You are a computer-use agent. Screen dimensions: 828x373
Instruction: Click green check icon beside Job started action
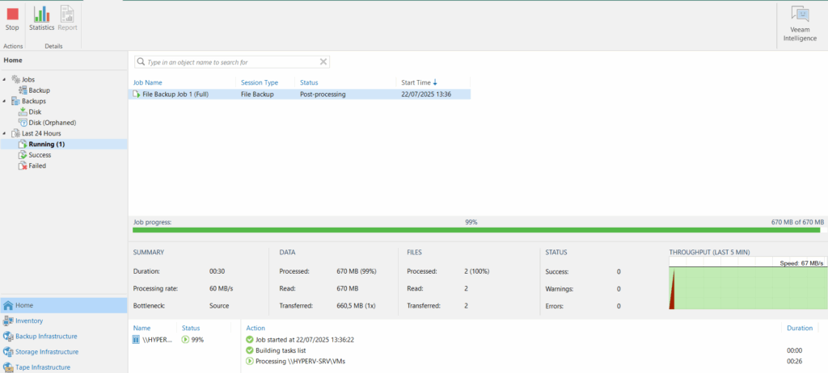[x=250, y=340]
